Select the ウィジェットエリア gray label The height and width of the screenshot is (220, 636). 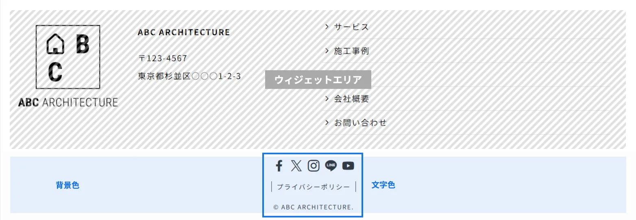[318, 80]
